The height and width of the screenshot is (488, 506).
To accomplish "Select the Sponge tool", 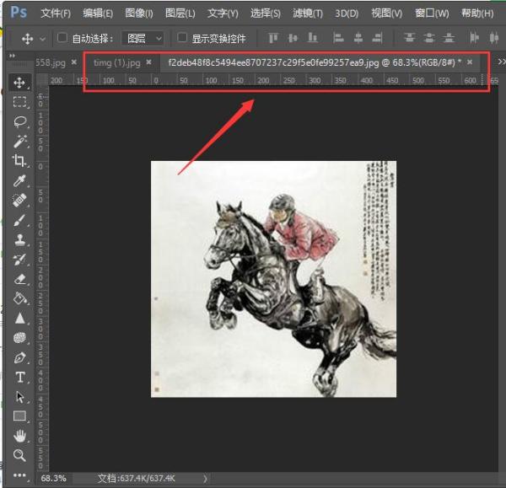I will click(x=19, y=338).
